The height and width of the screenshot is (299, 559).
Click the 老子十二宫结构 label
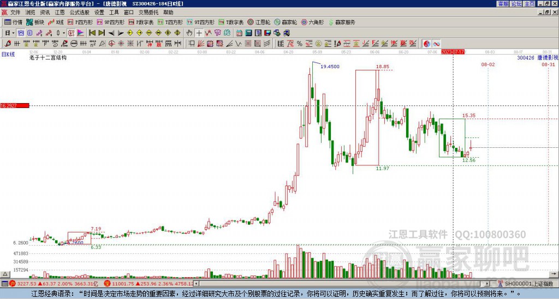tap(48, 57)
